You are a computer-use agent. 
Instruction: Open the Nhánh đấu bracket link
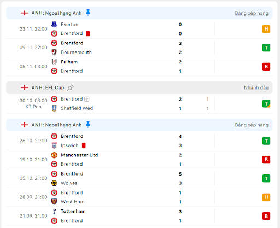tap(256, 87)
